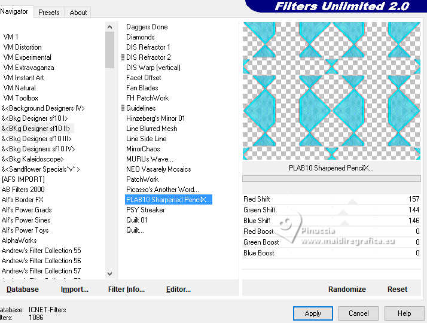The height and width of the screenshot is (323, 427).
Task: Click the category list scroll down arrow
Action: pos(110,274)
